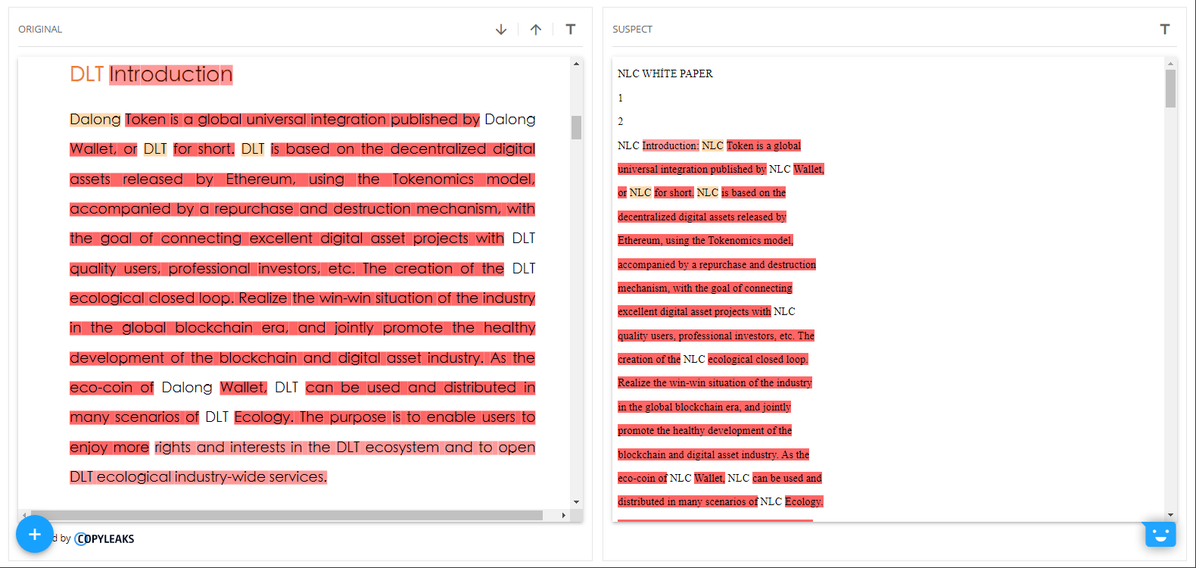
Task: Open the chat bot smiley widget
Action: point(1160,535)
